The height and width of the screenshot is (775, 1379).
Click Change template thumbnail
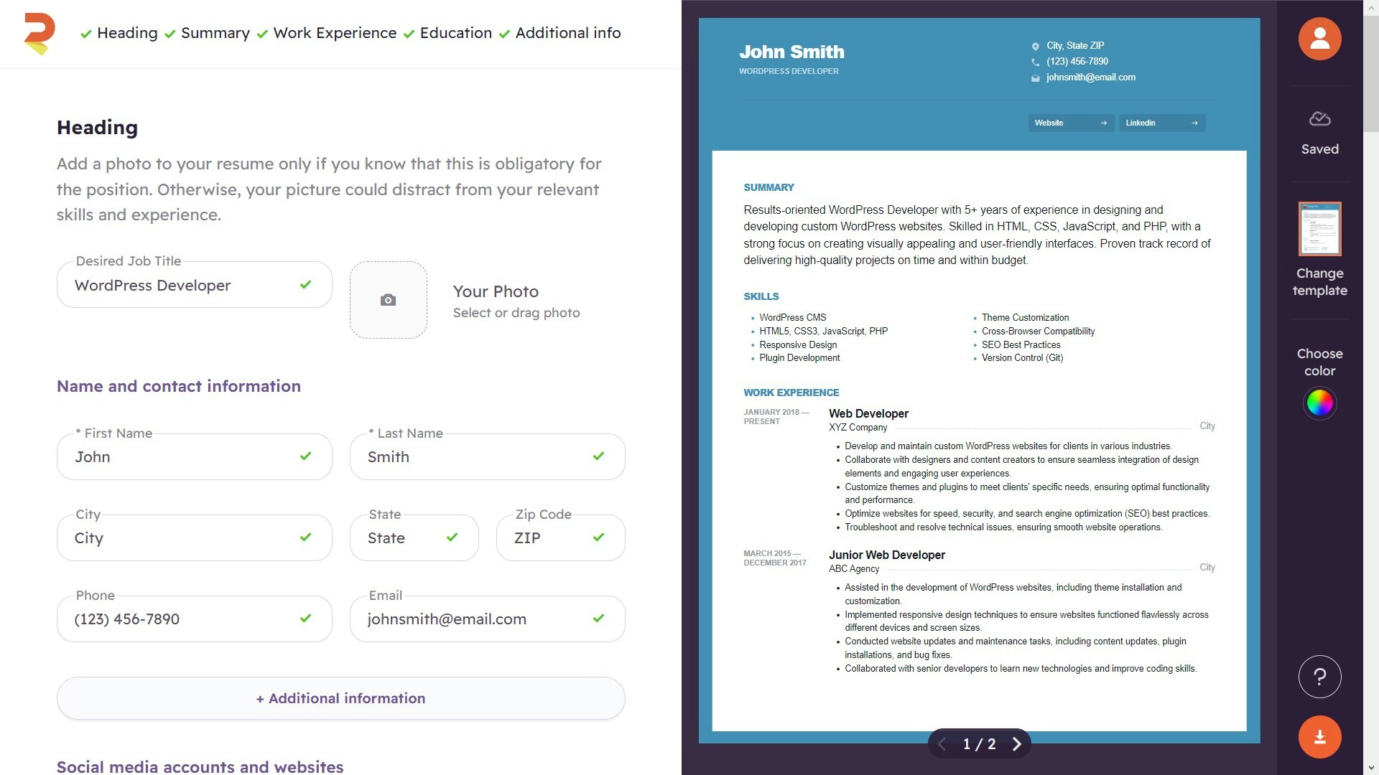[x=1319, y=229]
